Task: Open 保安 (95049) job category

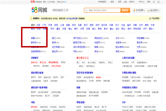Action: [x=120, y=52]
